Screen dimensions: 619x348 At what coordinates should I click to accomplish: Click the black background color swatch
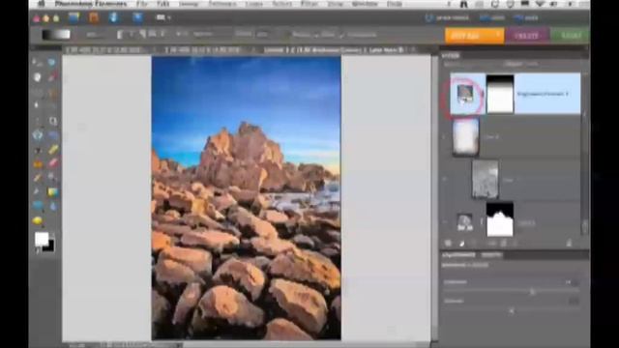tap(49, 246)
